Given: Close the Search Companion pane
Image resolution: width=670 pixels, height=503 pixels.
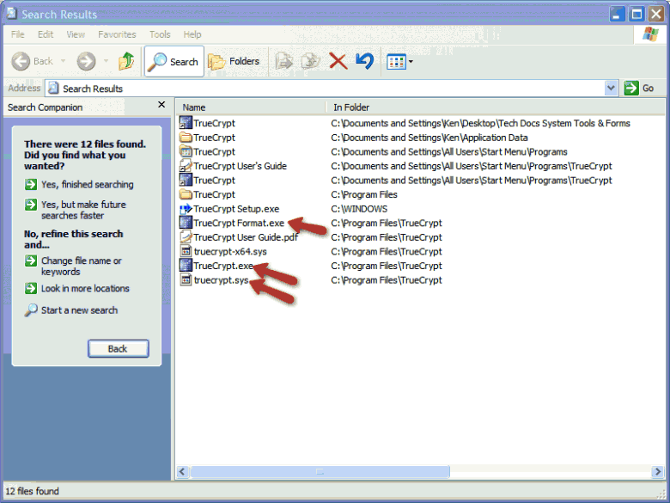Looking at the screenshot, I should coord(161,105).
